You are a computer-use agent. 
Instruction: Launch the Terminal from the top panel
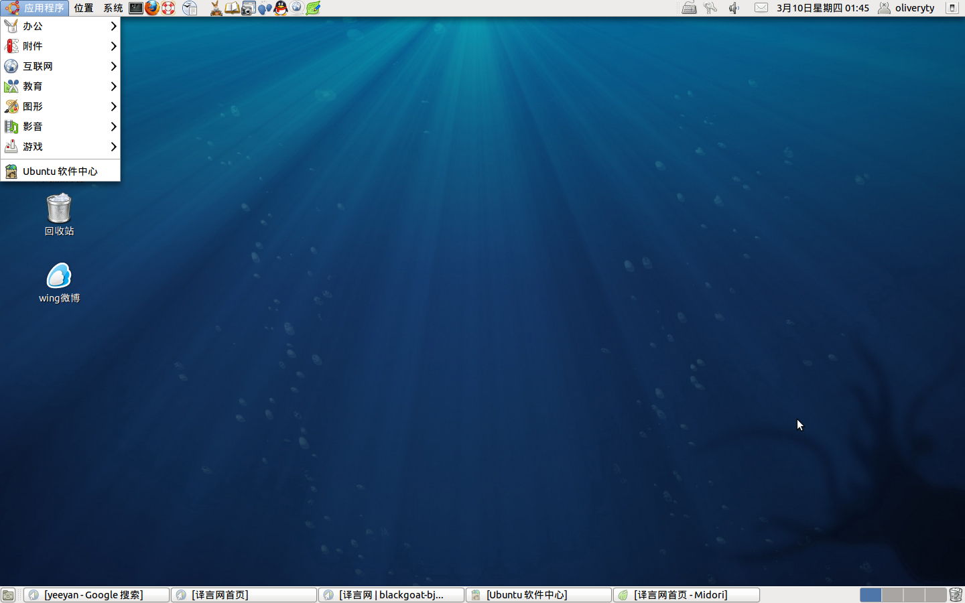pyautogui.click(x=136, y=8)
